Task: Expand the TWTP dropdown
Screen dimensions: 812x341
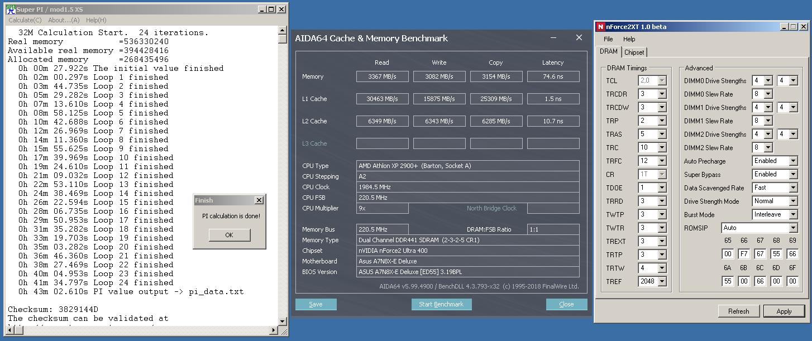Action: [662, 214]
